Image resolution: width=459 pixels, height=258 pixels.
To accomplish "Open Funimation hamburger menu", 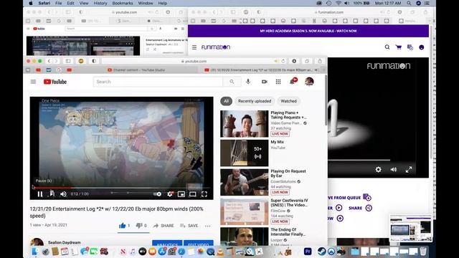I will tap(194, 47).
